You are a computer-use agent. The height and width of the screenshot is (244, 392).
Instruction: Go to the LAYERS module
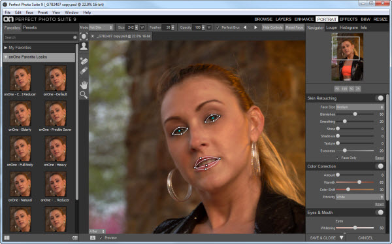(284, 19)
